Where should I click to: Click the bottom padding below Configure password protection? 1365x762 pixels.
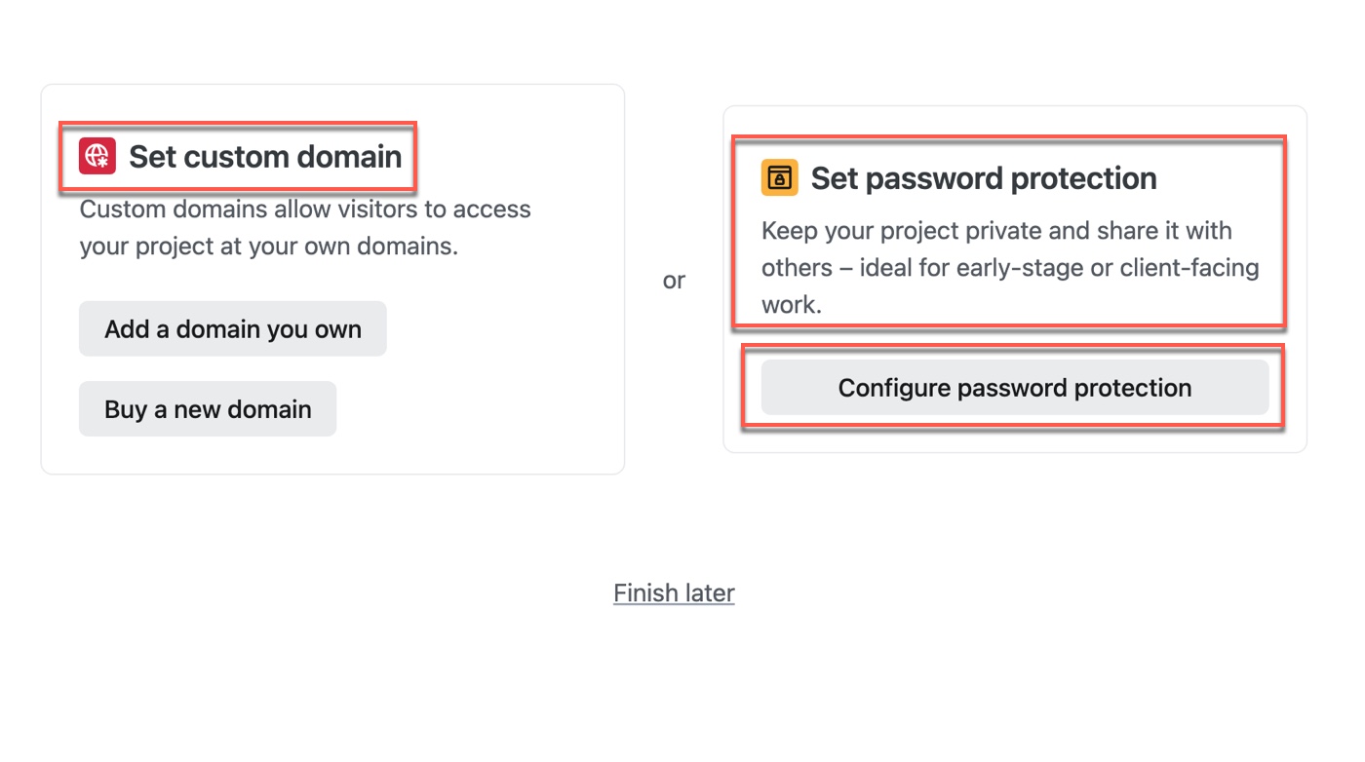[x=1015, y=440]
